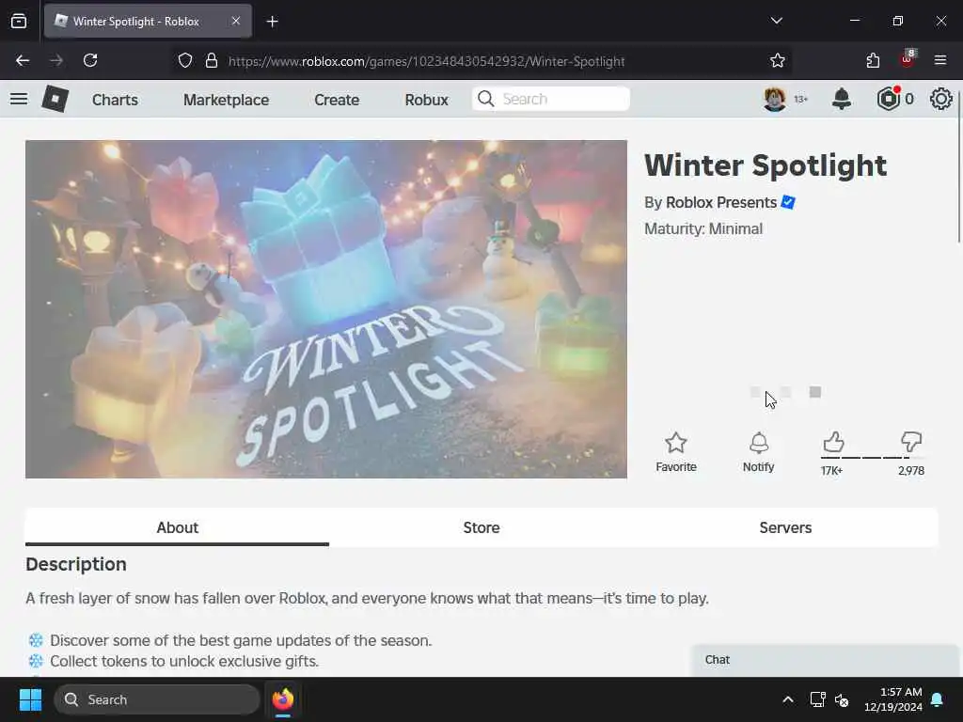Click the Roblox search input field
963x722 pixels.
551,99
